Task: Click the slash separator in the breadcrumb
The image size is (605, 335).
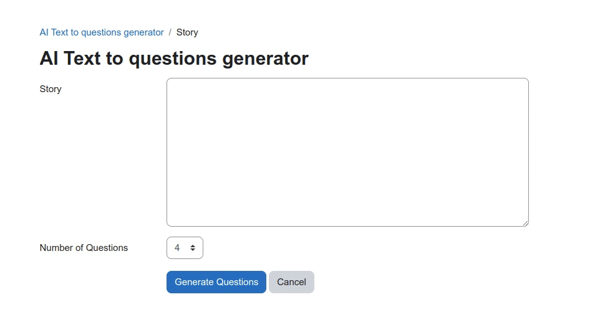Action: (170, 32)
